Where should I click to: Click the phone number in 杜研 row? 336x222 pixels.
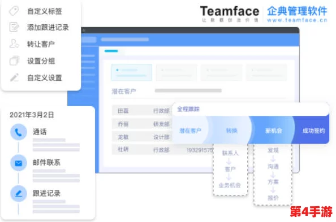tap(200, 150)
